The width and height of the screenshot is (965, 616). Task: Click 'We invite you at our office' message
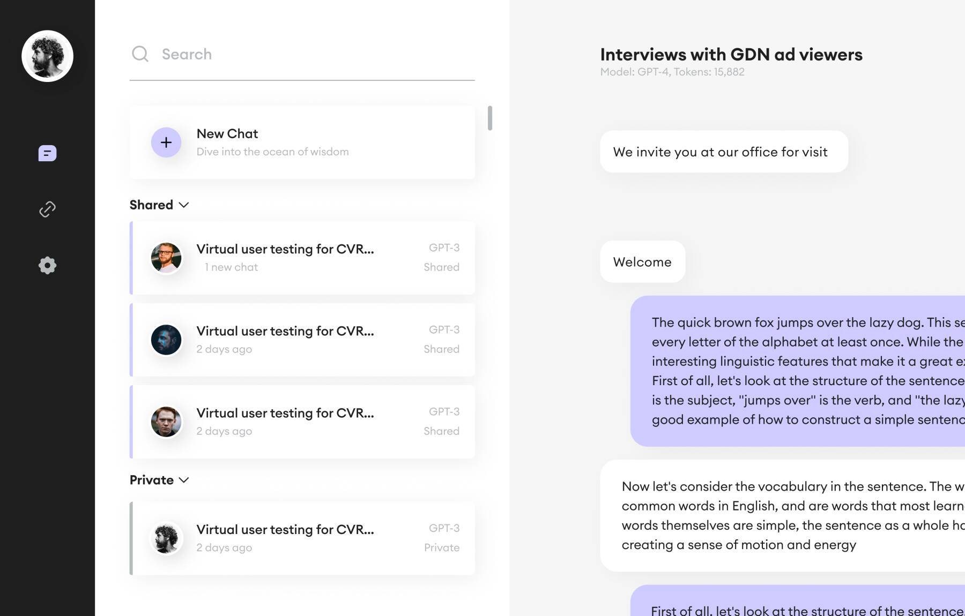pyautogui.click(x=724, y=152)
